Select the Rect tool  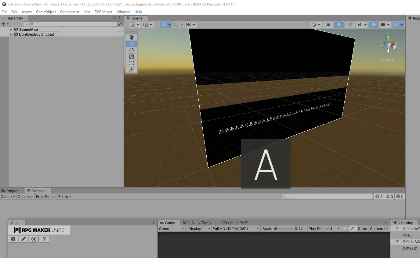pyautogui.click(x=132, y=63)
